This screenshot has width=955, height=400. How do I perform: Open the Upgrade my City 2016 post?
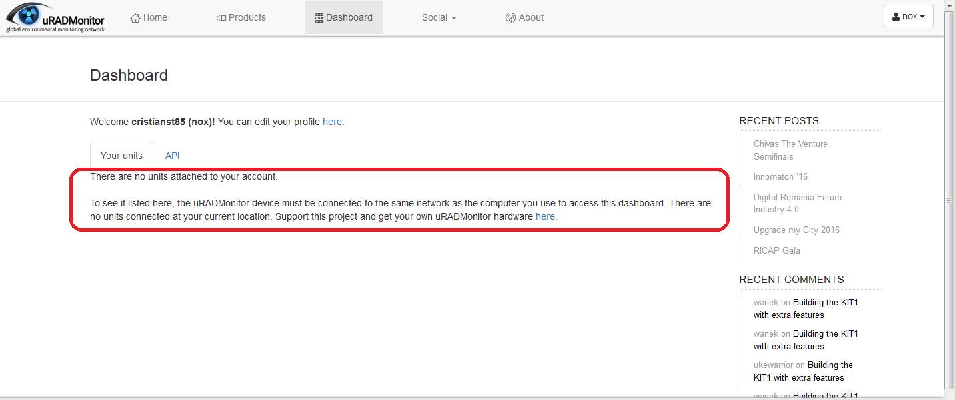[x=796, y=230]
